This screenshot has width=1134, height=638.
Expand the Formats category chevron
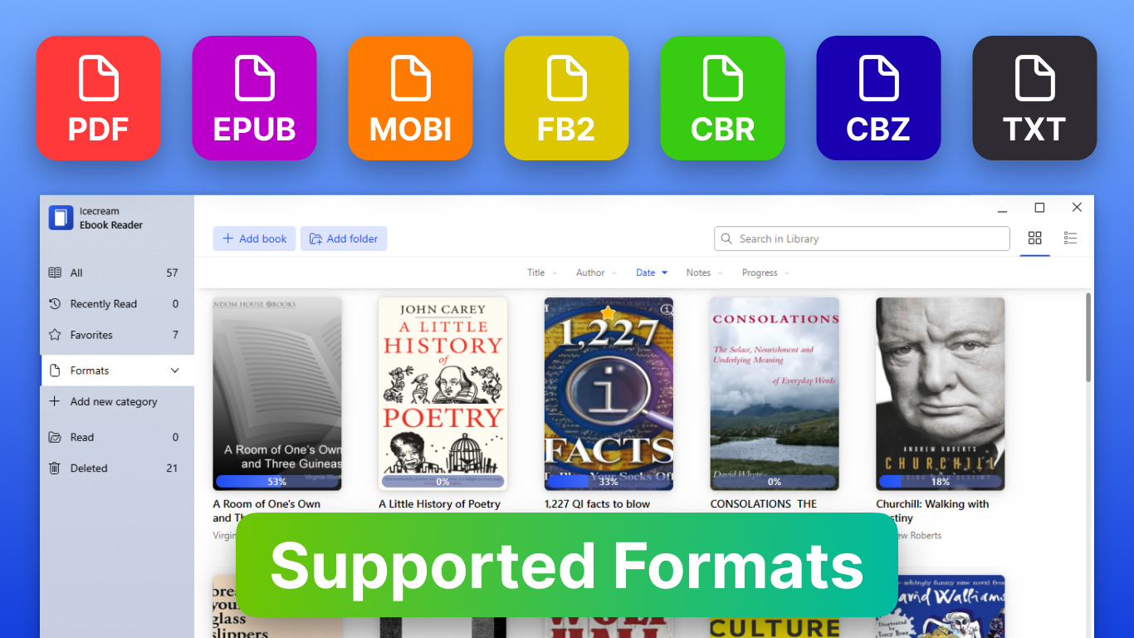click(174, 371)
